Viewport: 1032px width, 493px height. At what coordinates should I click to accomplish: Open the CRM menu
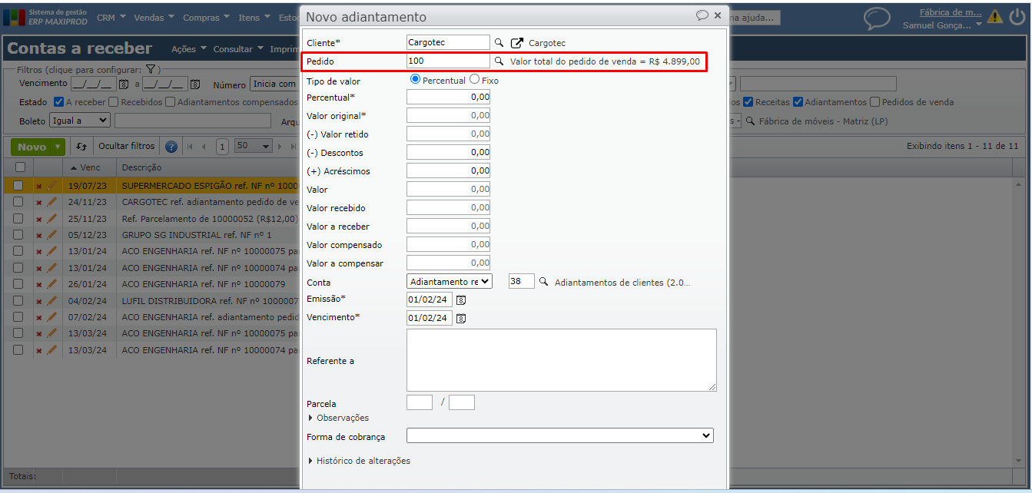[112, 17]
